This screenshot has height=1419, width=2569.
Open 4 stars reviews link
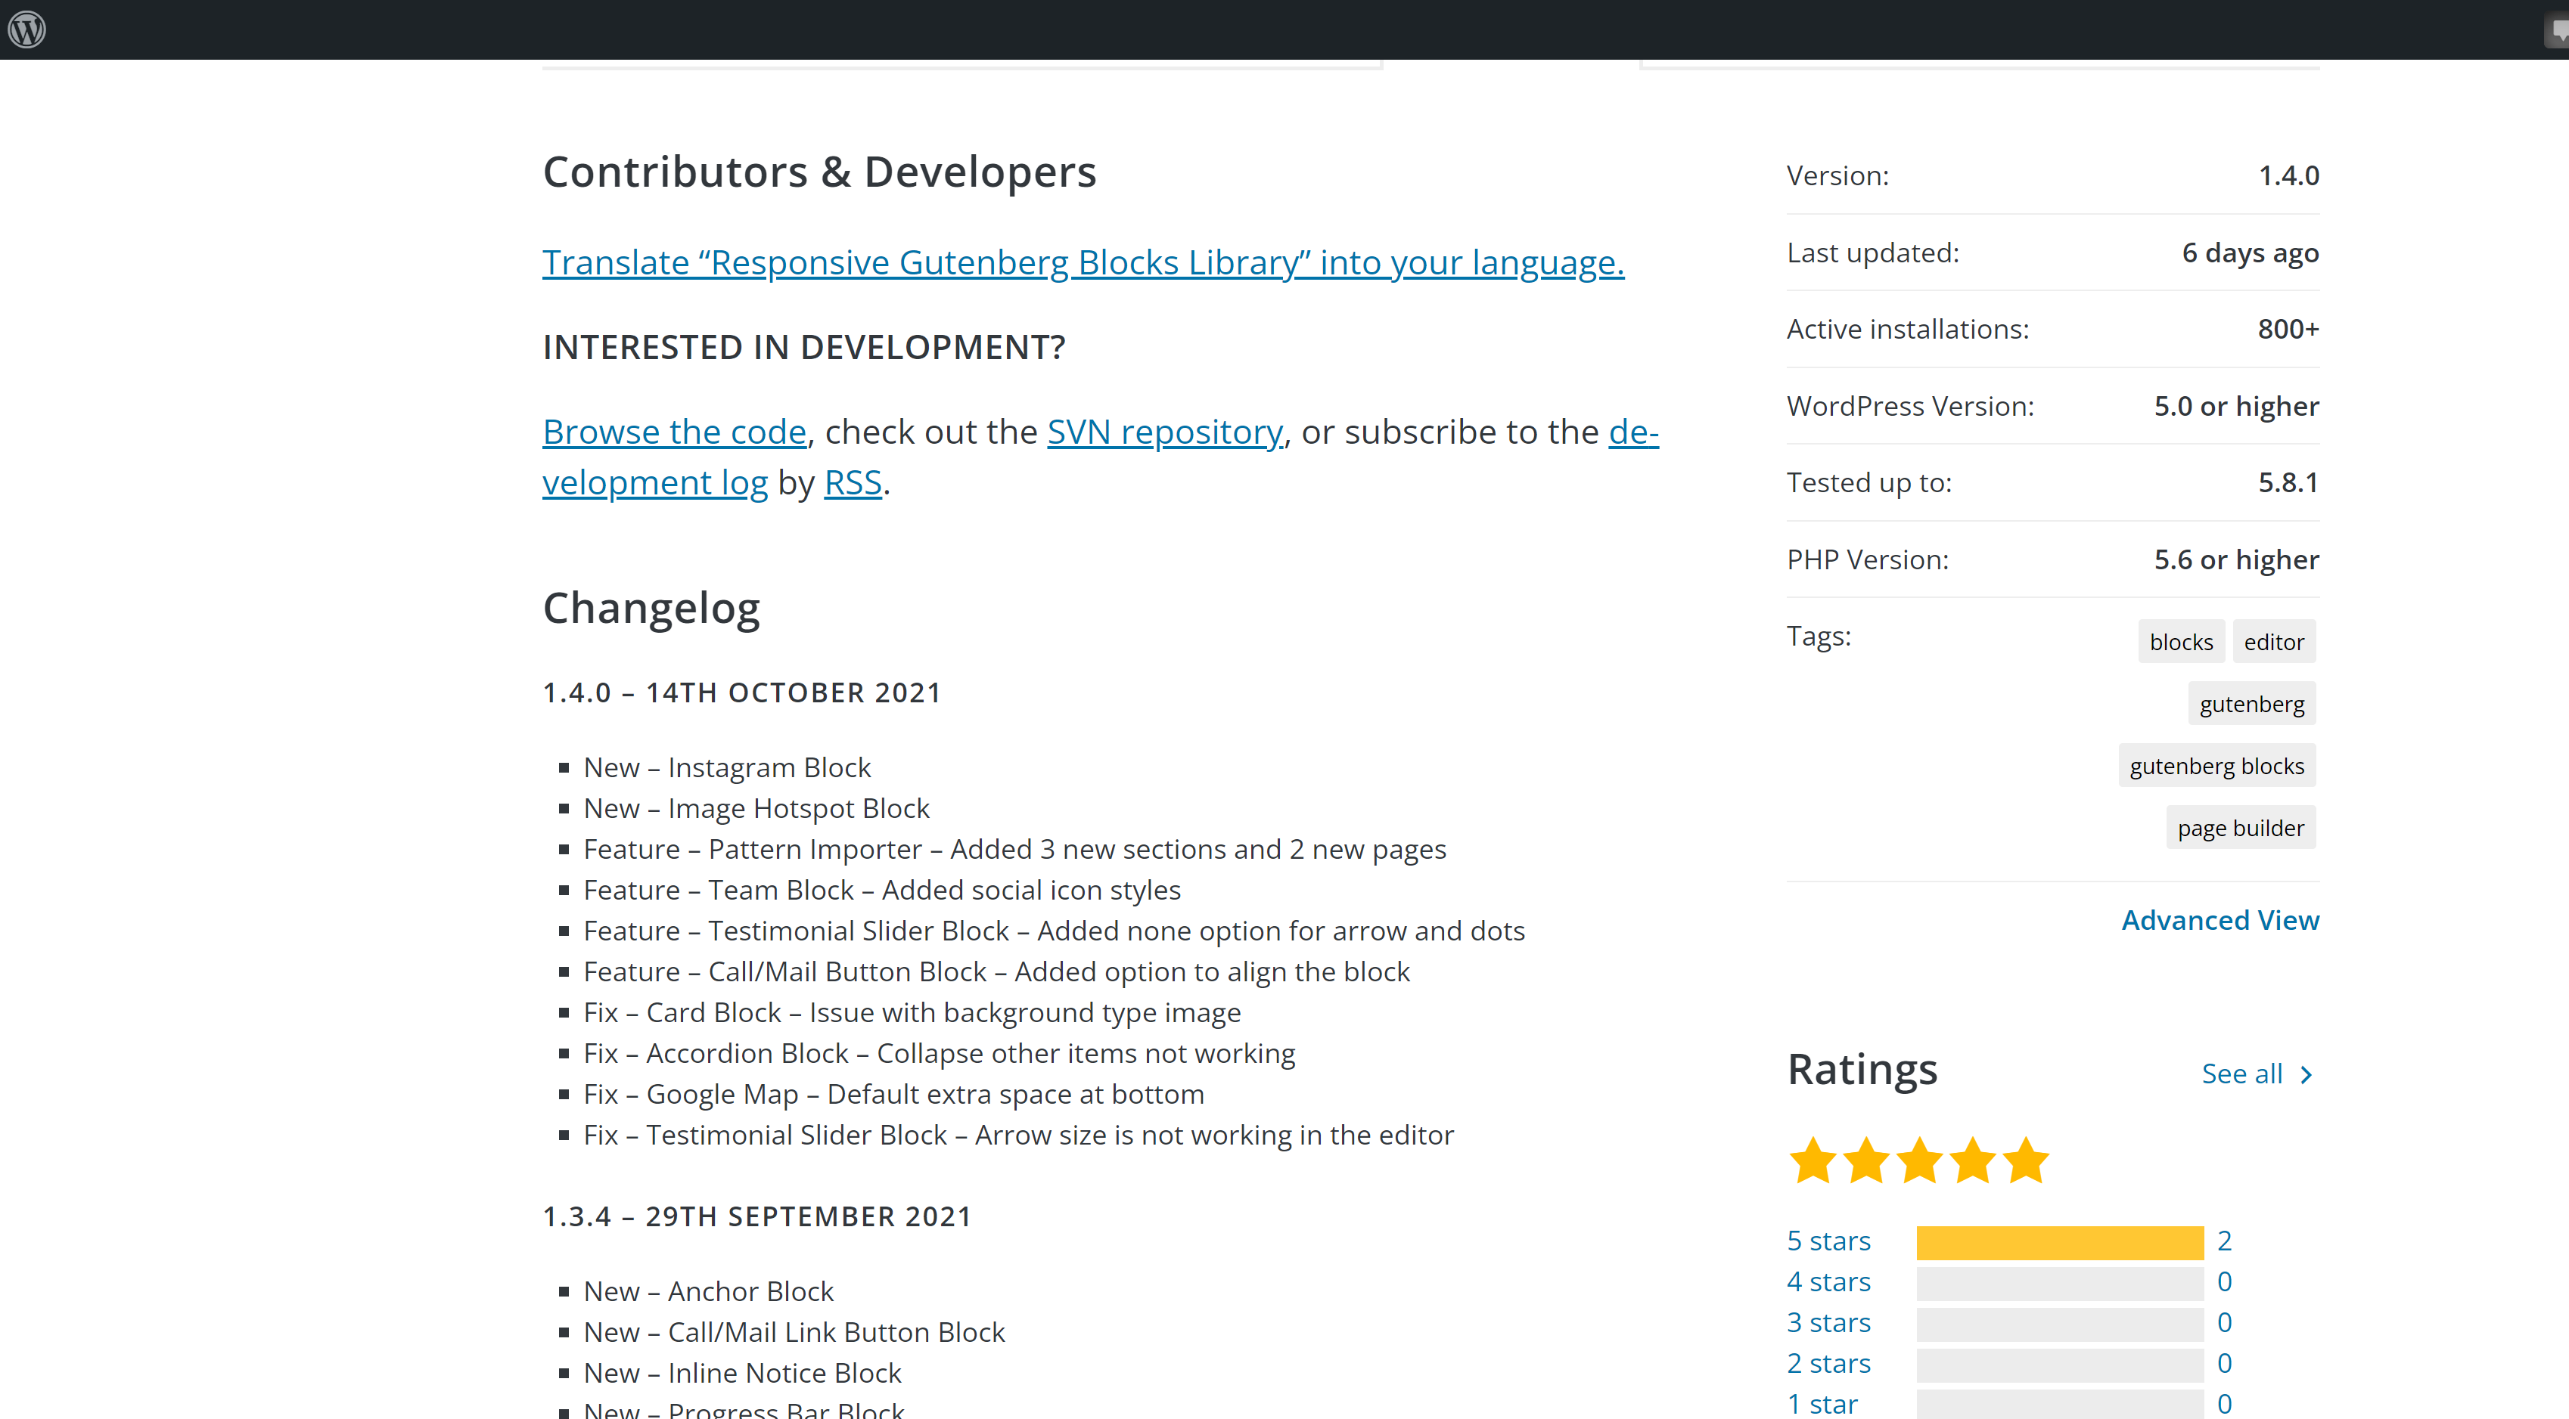pyautogui.click(x=1829, y=1282)
